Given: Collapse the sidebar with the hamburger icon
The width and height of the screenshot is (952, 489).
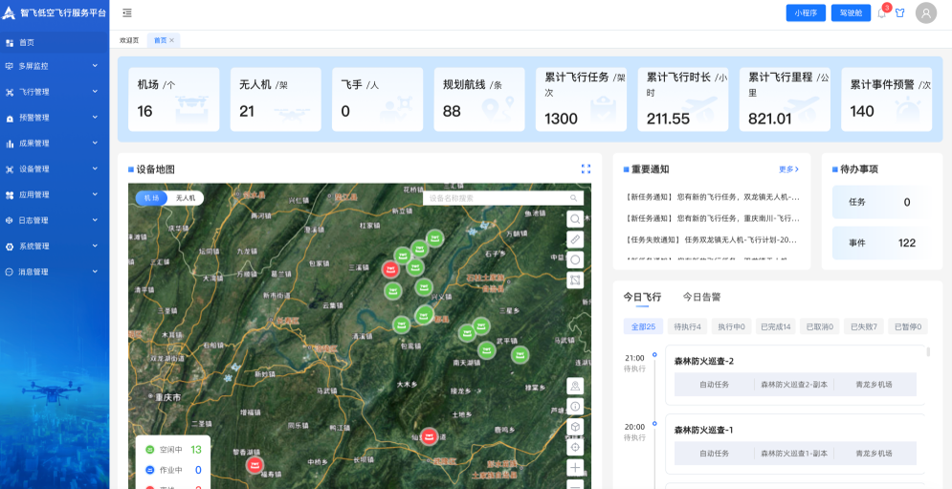Looking at the screenshot, I should point(127,12).
